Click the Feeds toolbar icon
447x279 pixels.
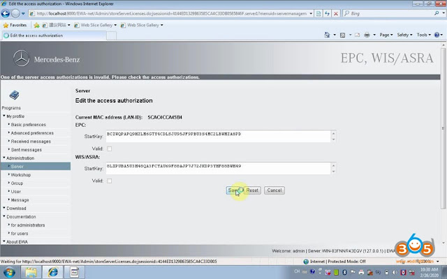click(343, 35)
